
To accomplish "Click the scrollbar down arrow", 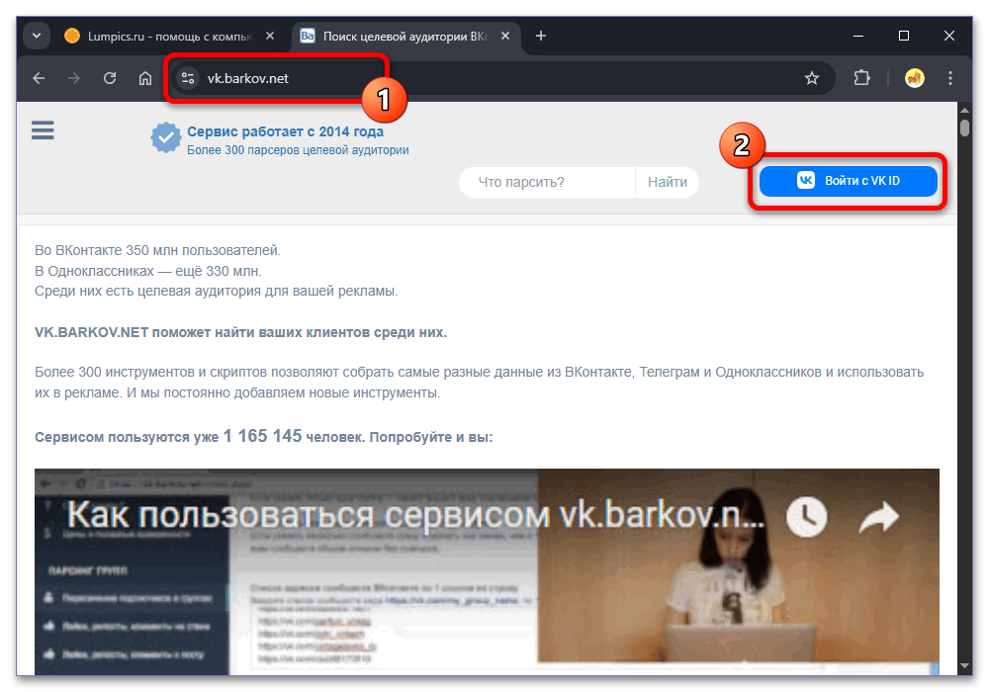I will 964,665.
